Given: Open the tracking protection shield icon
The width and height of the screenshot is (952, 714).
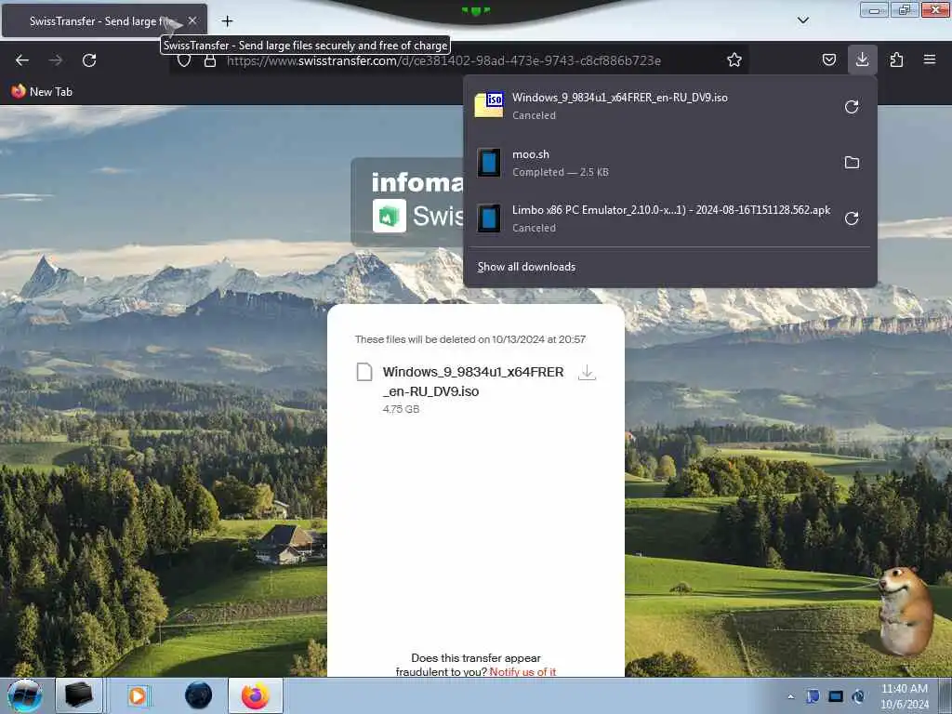Looking at the screenshot, I should [184, 60].
